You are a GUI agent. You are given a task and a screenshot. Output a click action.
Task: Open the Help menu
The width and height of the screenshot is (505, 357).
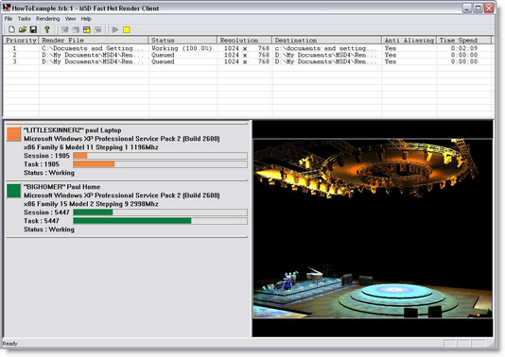[x=86, y=19]
